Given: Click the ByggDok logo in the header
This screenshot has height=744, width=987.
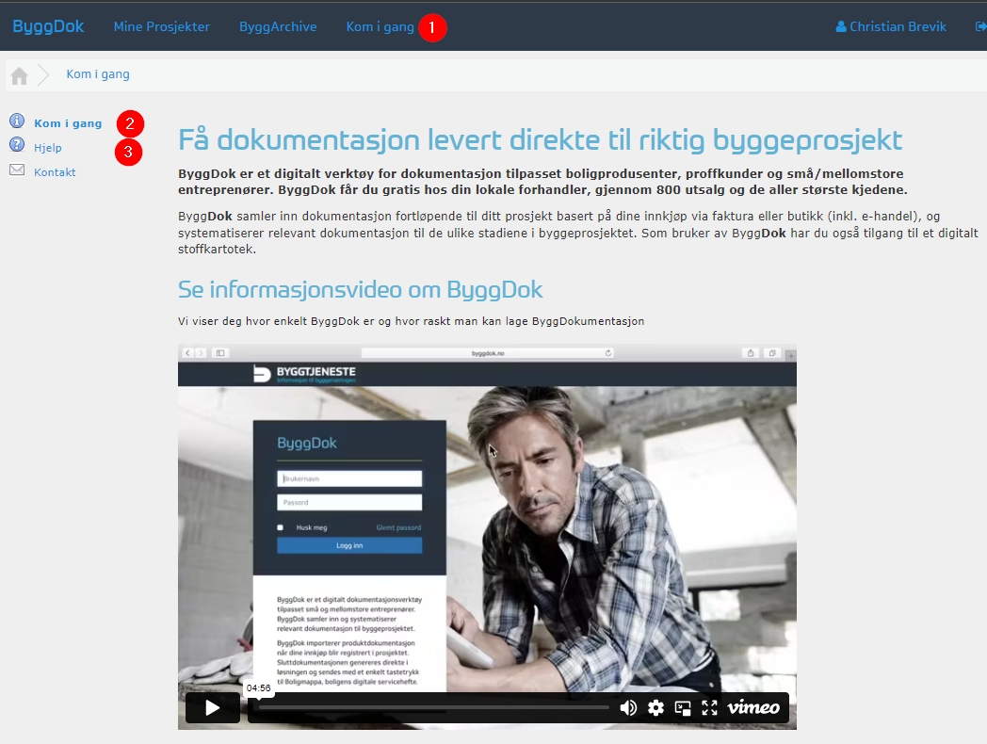Looking at the screenshot, I should [x=48, y=26].
